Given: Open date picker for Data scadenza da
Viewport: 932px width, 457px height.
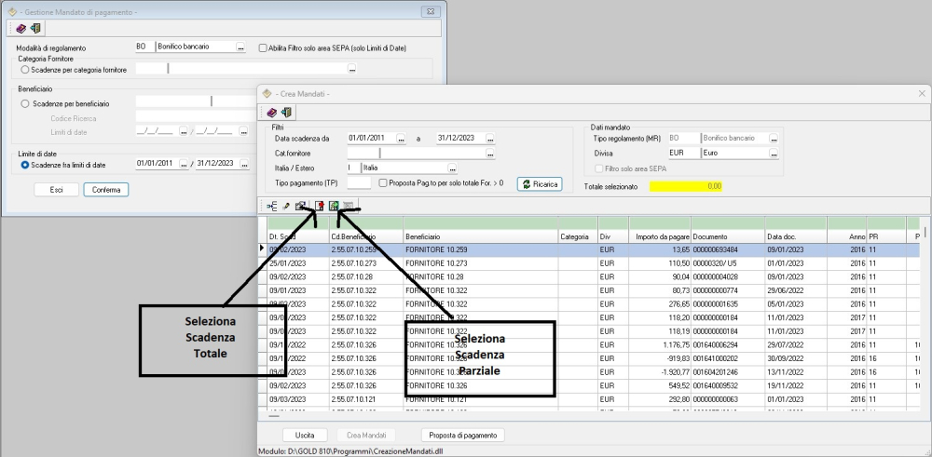Looking at the screenshot, I should click(401, 139).
